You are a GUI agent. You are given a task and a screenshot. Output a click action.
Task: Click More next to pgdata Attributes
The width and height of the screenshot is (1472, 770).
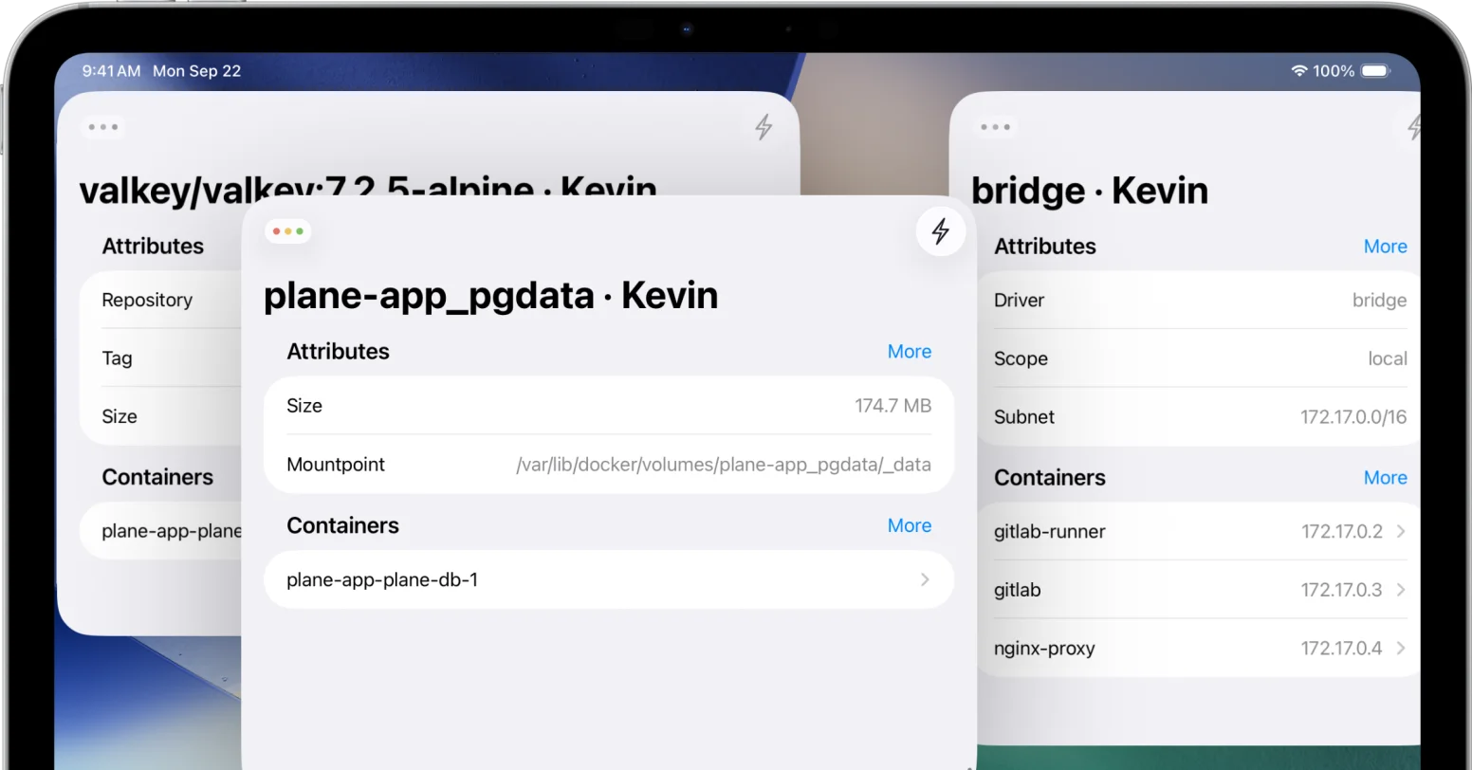pyautogui.click(x=909, y=352)
